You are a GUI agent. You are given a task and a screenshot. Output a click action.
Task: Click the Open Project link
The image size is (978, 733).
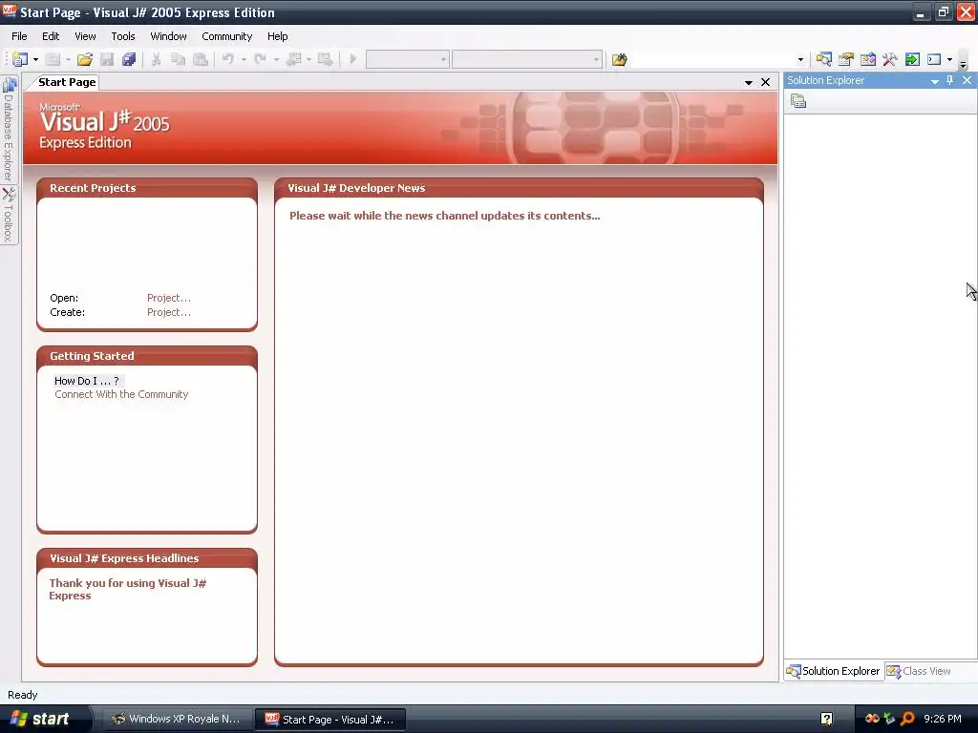pos(169,298)
